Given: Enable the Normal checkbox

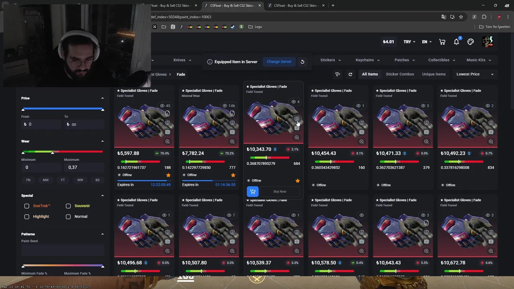Looking at the screenshot, I should click(x=68, y=217).
